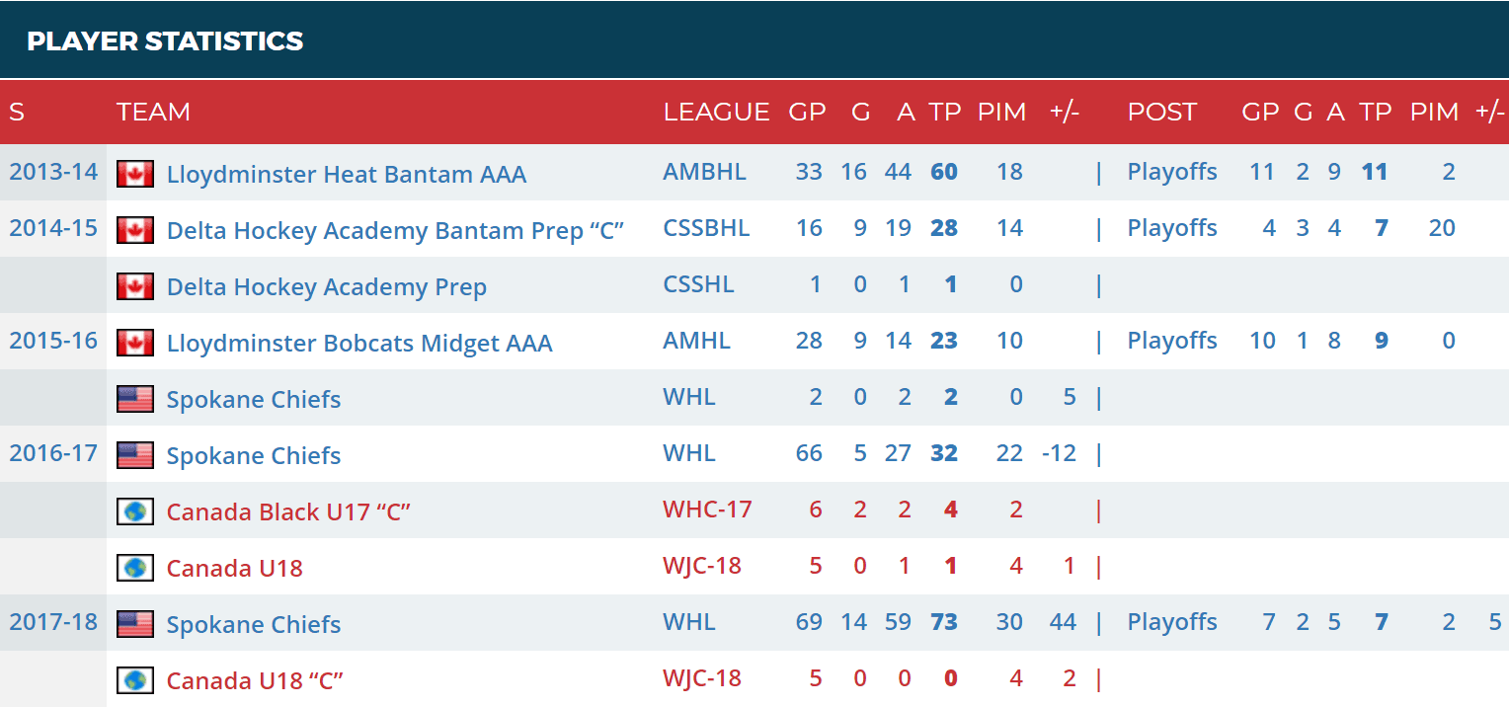Click Playoffs link in the 2017-18 row
1509x707 pixels.
(1172, 622)
